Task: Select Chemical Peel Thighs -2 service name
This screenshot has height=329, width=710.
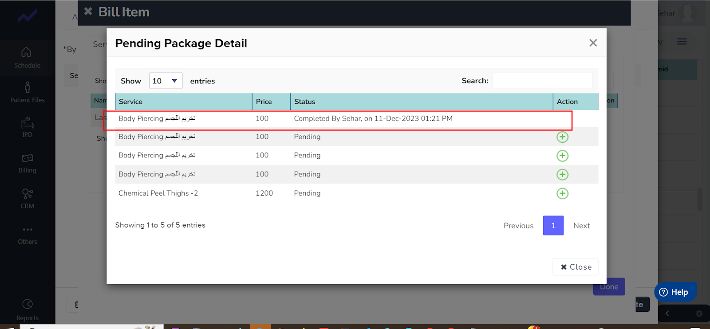Action: click(x=158, y=193)
